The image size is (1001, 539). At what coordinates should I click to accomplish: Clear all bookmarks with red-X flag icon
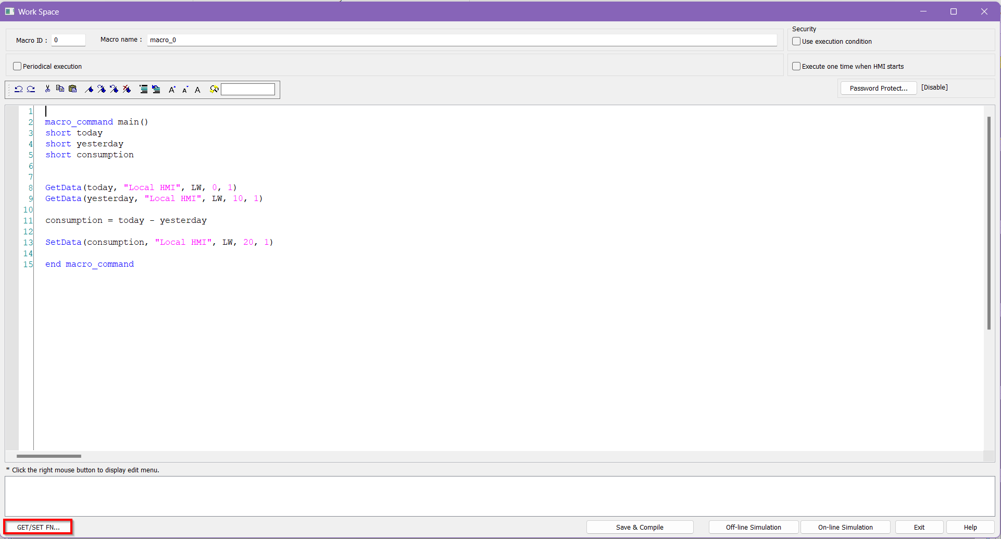(127, 89)
